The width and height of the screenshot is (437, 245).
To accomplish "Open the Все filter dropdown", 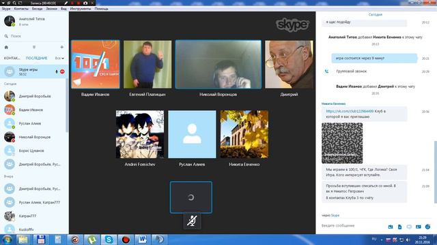I will coord(59,58).
